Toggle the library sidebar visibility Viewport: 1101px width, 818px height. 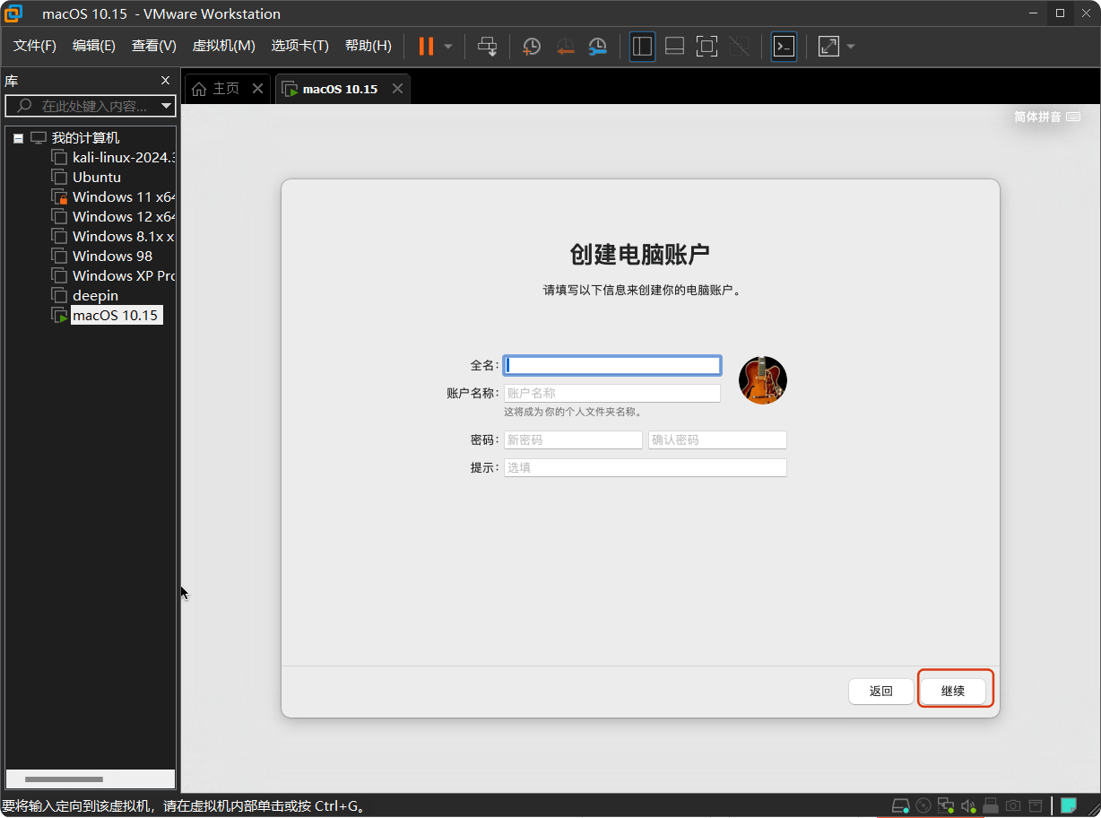pyautogui.click(x=642, y=46)
